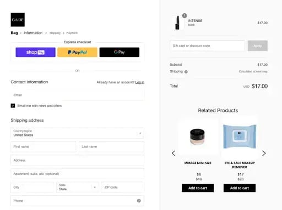Click the Log in link
Image resolution: width=282 pixels, height=210 pixels.
point(140,82)
